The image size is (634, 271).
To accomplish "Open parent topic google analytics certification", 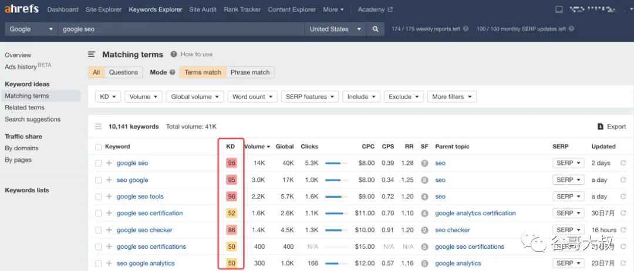I will point(475,214).
